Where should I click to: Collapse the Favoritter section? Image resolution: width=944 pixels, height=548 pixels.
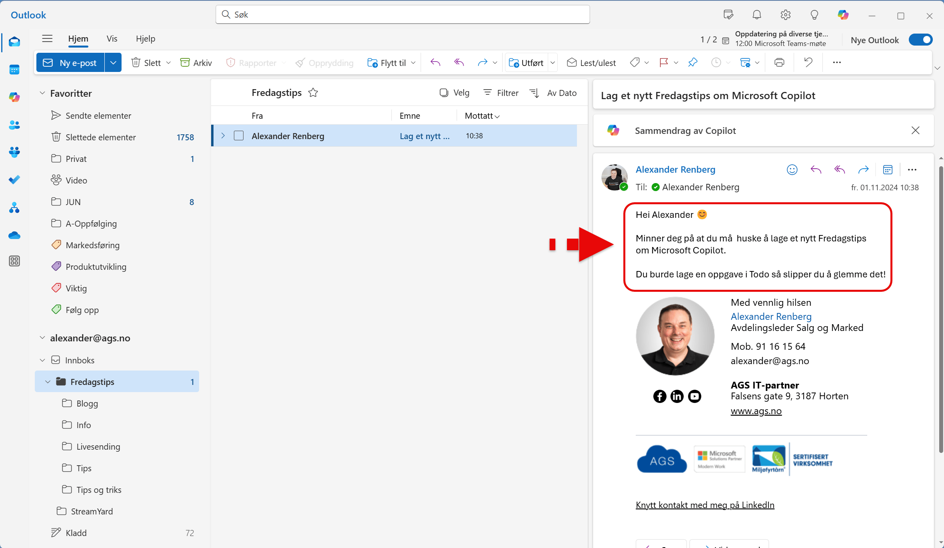pyautogui.click(x=42, y=93)
